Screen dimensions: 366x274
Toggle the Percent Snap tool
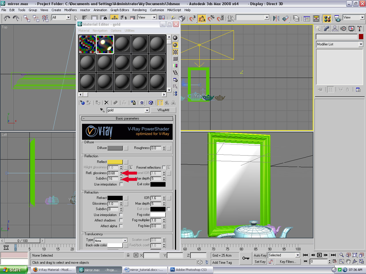click(x=211, y=19)
